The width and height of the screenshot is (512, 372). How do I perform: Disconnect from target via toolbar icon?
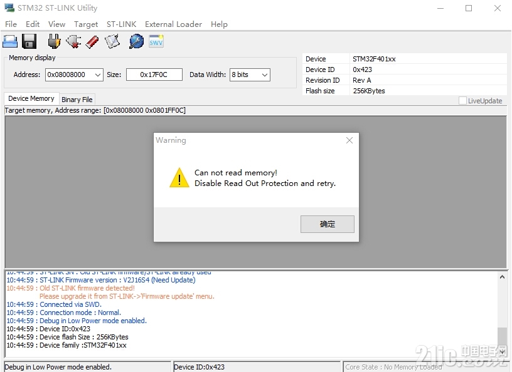click(73, 42)
